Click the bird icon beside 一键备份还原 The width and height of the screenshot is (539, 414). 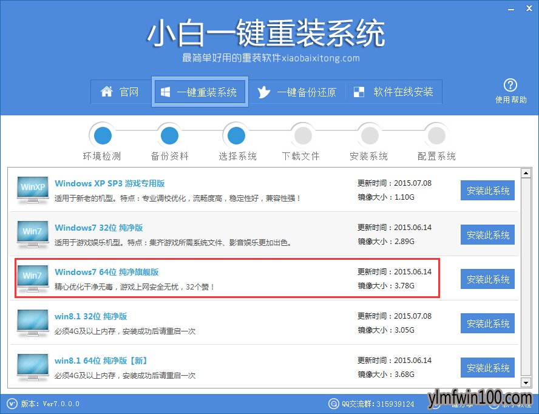pos(263,92)
